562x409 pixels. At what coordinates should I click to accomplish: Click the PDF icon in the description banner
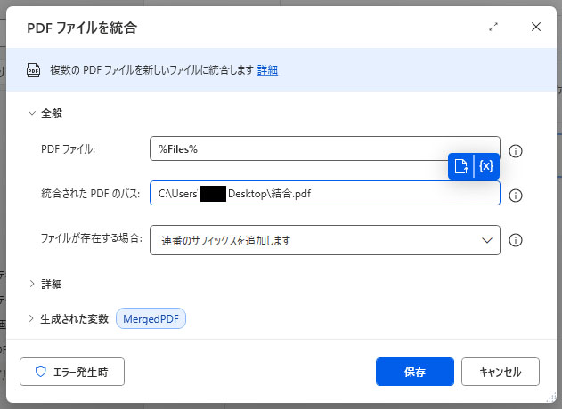(x=34, y=70)
